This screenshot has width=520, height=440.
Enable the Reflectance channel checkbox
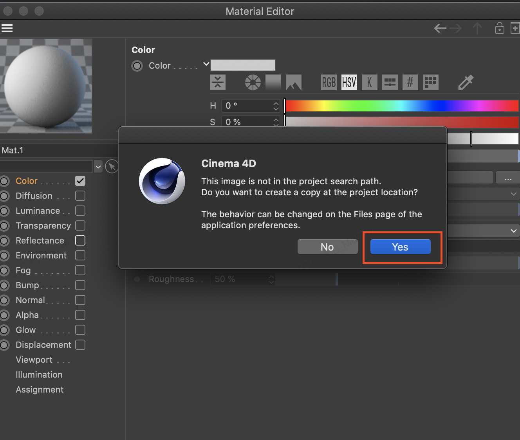(x=80, y=240)
